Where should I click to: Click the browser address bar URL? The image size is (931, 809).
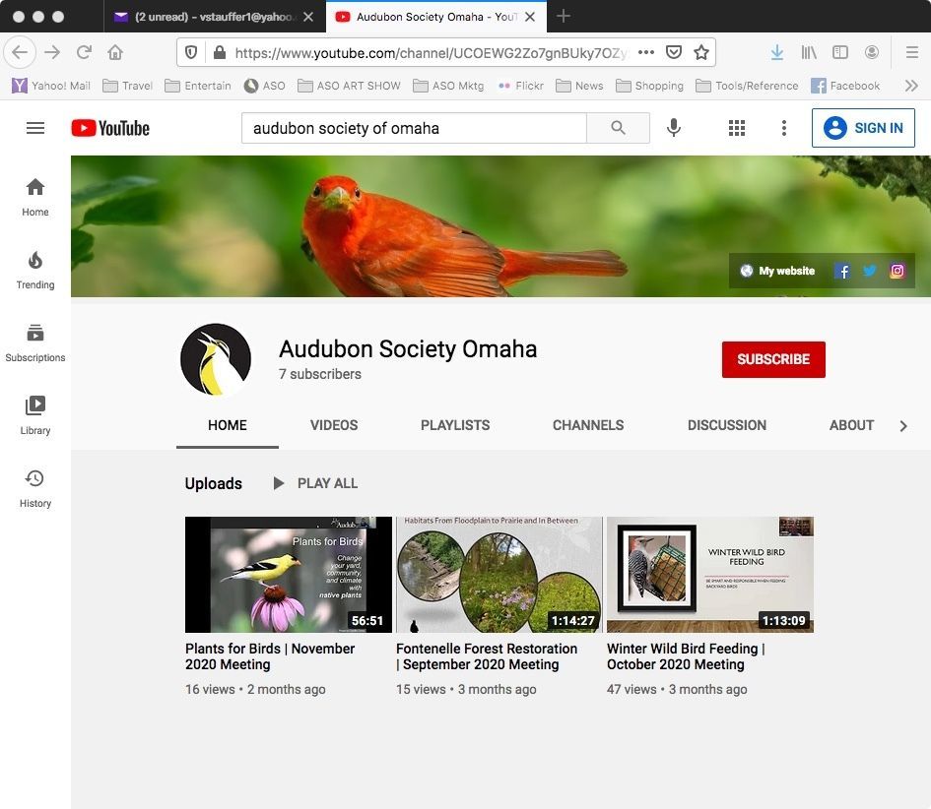click(x=431, y=53)
